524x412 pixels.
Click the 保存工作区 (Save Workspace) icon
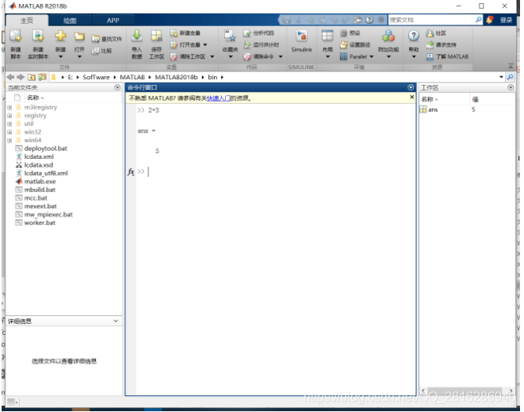click(156, 37)
